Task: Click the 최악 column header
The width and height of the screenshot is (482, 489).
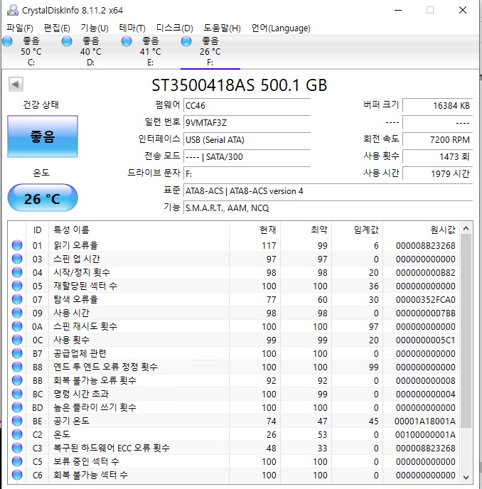Action: point(306,230)
